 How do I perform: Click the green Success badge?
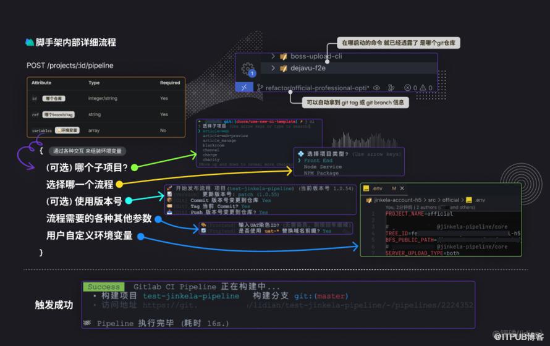(103, 287)
